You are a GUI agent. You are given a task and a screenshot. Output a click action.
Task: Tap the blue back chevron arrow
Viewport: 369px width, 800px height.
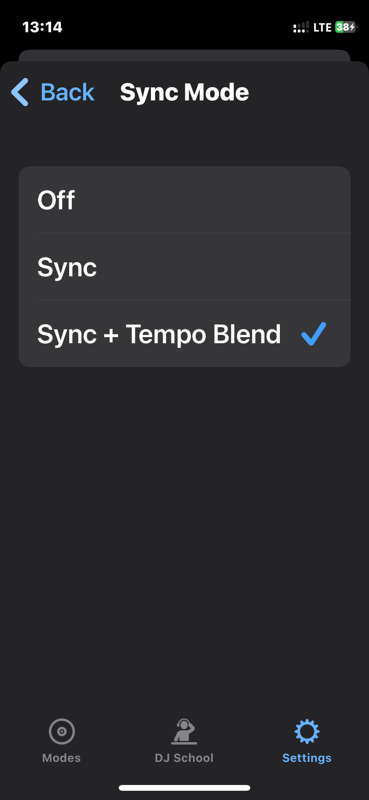tap(20, 92)
